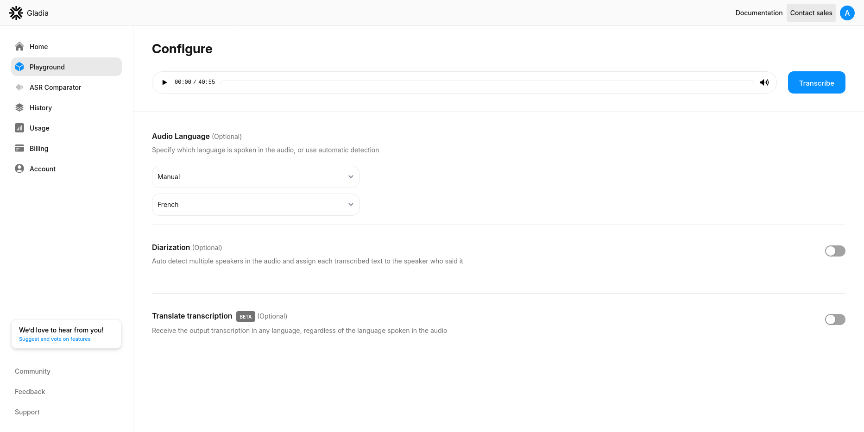Click the ASR Comparator waveform icon
The height and width of the screenshot is (432, 864).
point(19,87)
